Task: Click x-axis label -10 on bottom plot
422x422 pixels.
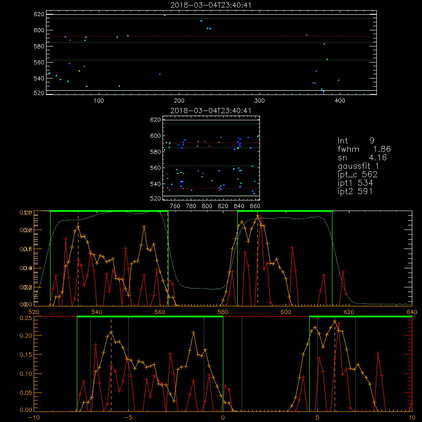Action: [x=34, y=418]
